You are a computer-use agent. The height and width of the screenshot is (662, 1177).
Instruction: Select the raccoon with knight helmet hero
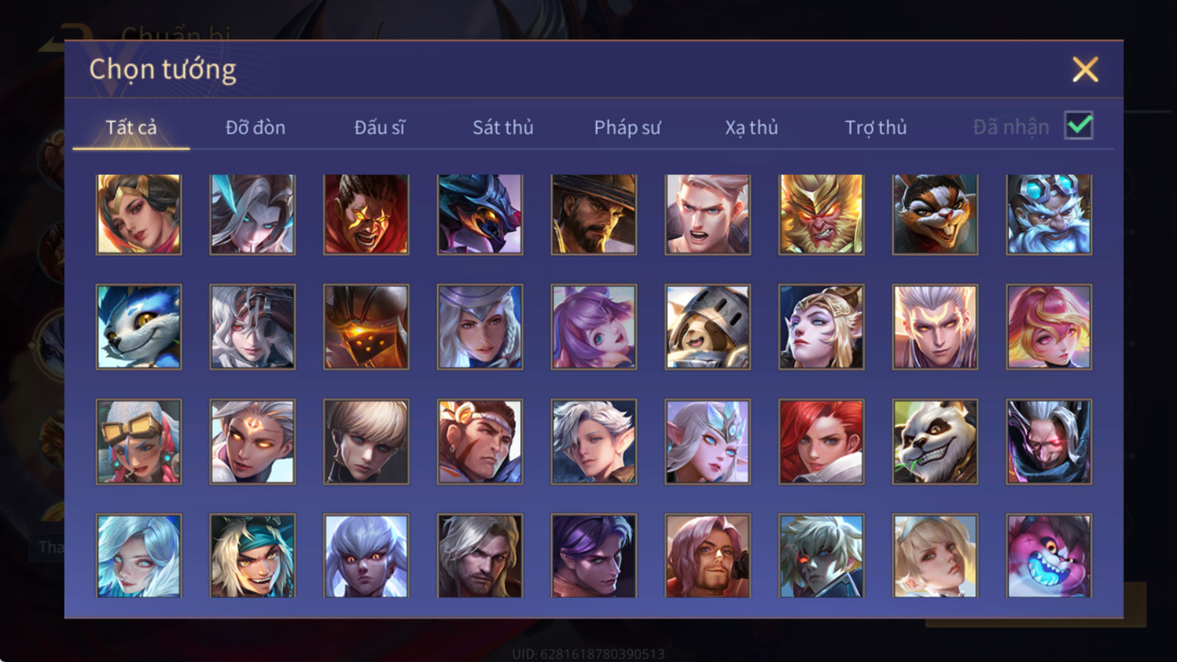click(708, 327)
